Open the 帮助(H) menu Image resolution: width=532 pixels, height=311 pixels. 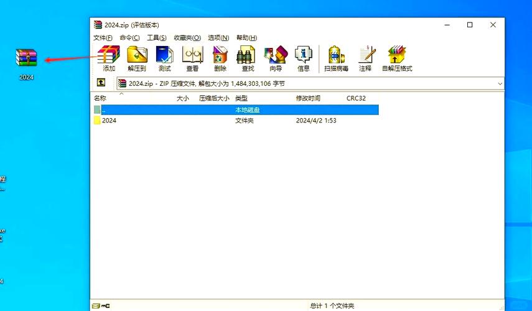pyautogui.click(x=246, y=38)
